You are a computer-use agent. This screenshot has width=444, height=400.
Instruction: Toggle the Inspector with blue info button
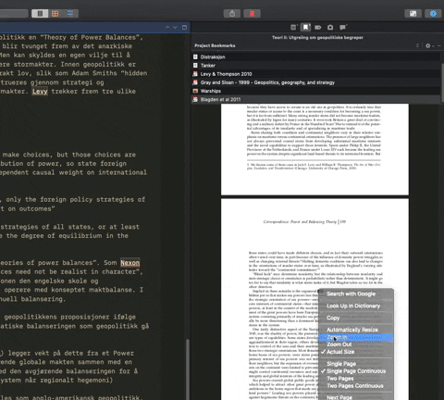click(x=433, y=14)
